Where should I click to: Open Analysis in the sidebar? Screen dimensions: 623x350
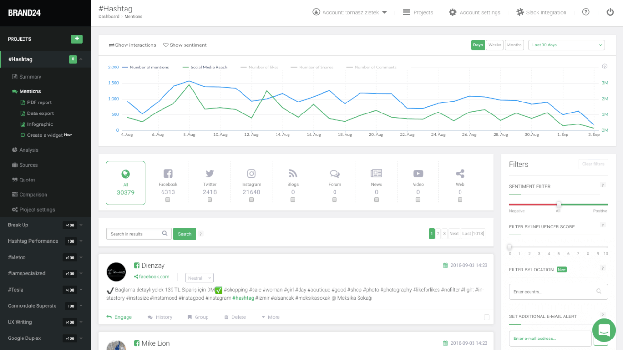25,150
